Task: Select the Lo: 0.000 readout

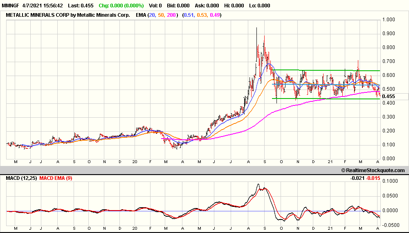Action: pyautogui.click(x=260, y=5)
